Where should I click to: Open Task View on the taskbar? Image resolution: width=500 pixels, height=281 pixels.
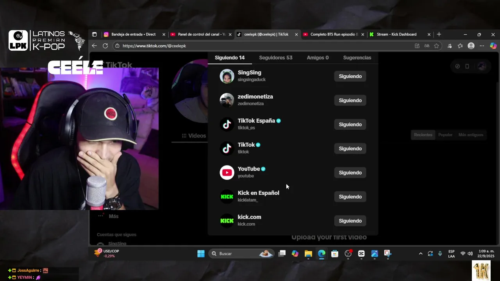(282, 254)
